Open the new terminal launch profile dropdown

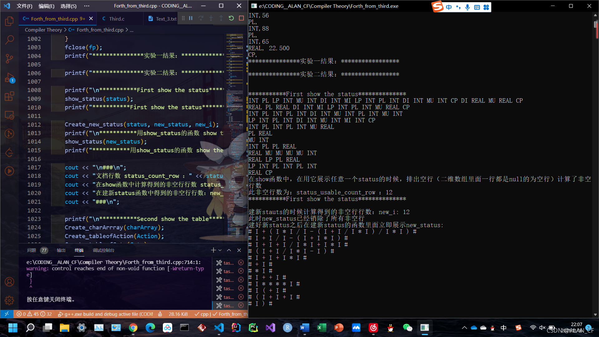click(220, 250)
